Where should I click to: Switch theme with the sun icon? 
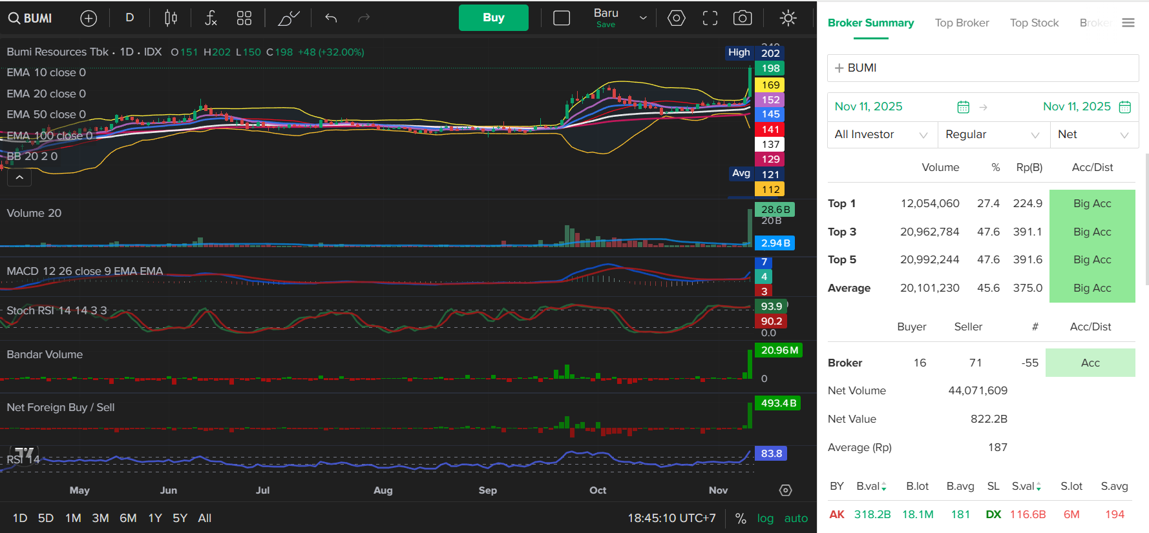788,18
